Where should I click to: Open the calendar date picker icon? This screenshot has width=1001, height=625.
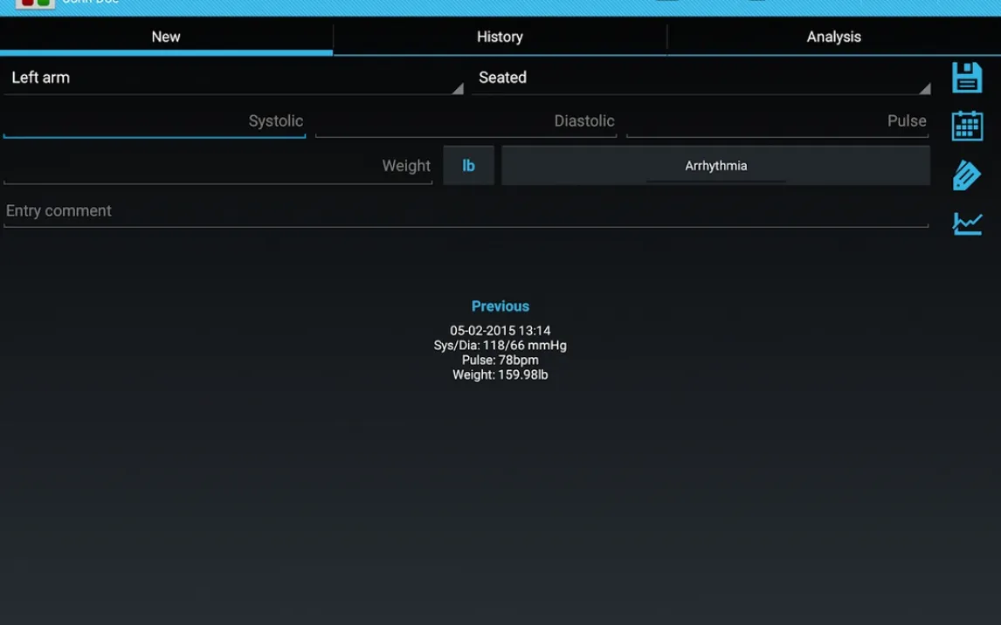(967, 126)
